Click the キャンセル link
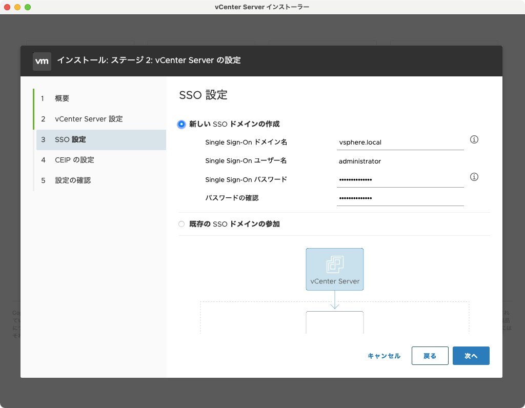 [384, 356]
